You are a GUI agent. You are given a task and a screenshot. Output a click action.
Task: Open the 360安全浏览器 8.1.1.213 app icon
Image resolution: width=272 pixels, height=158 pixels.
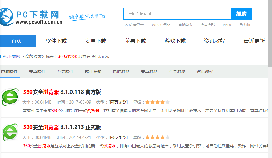pyautogui.click(x=10, y=132)
